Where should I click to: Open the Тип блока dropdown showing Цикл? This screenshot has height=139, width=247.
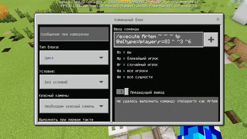pyautogui.click(x=74, y=58)
